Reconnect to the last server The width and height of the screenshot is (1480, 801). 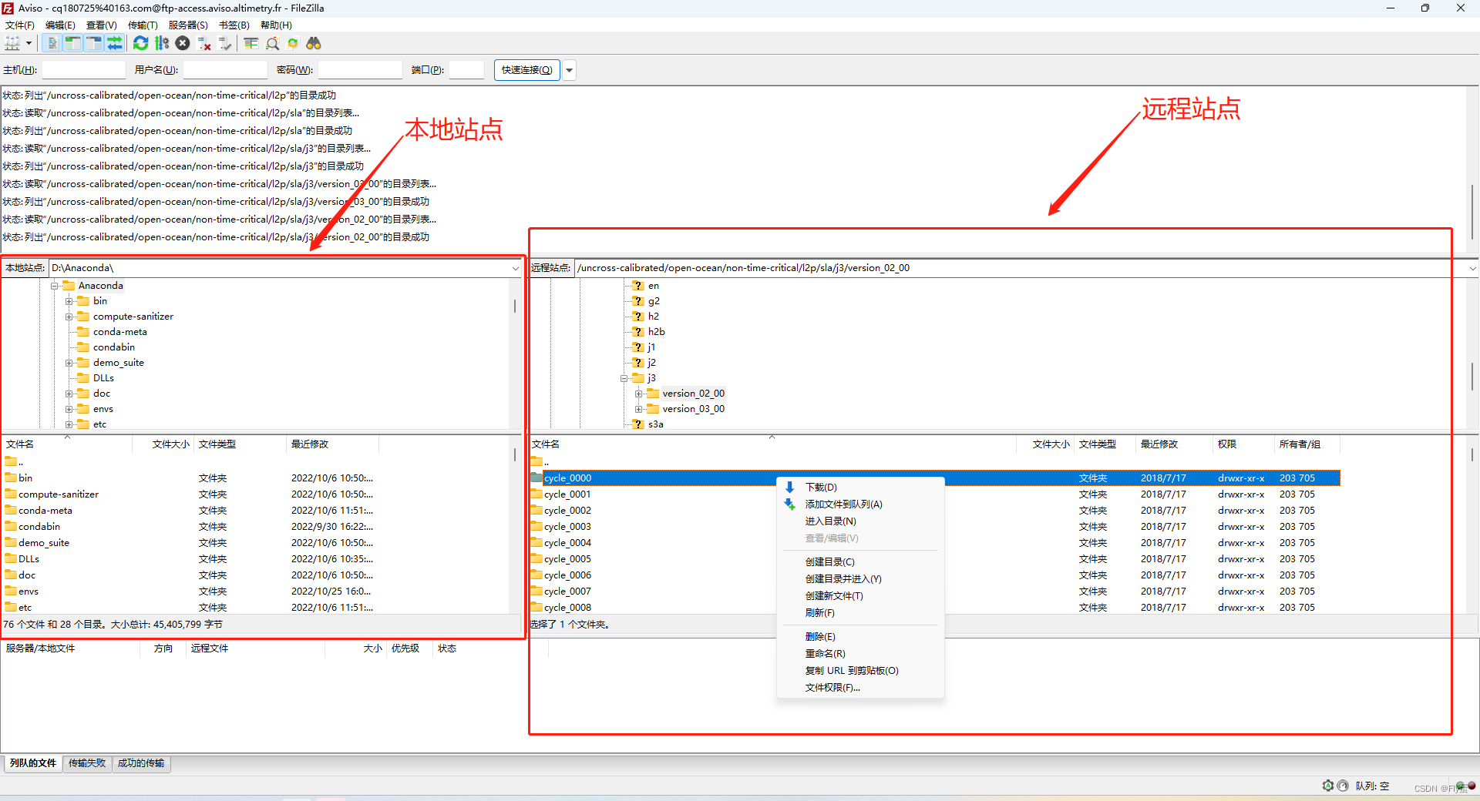(x=225, y=43)
